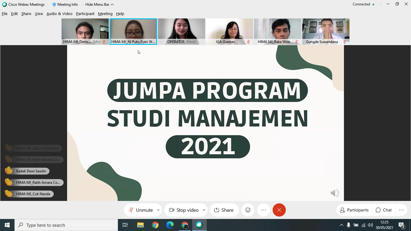
Task: Click the battery status tray icon
Action: (356, 225)
